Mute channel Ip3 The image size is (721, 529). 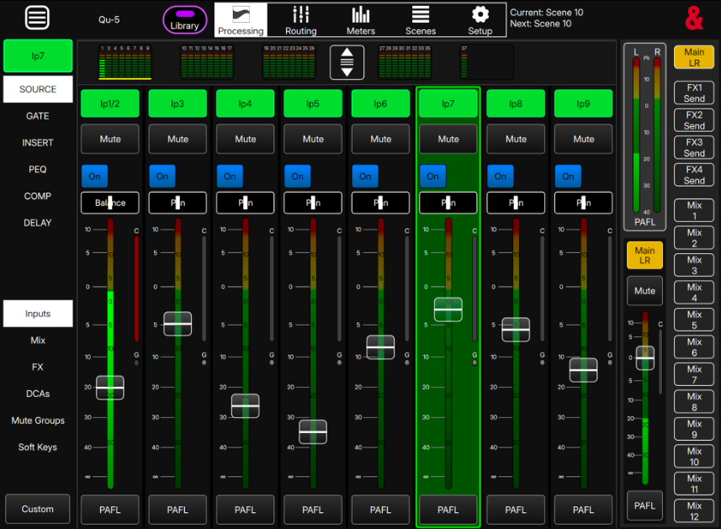coord(178,139)
